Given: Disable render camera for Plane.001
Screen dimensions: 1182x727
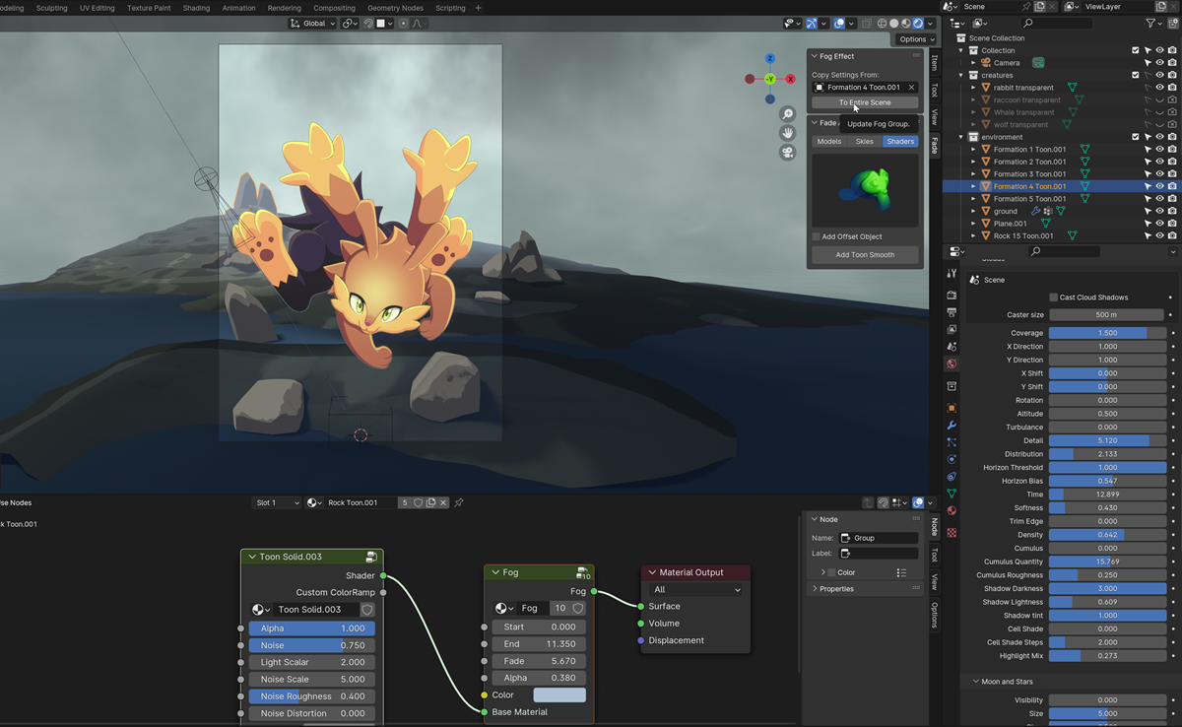Looking at the screenshot, I should click(x=1172, y=224).
